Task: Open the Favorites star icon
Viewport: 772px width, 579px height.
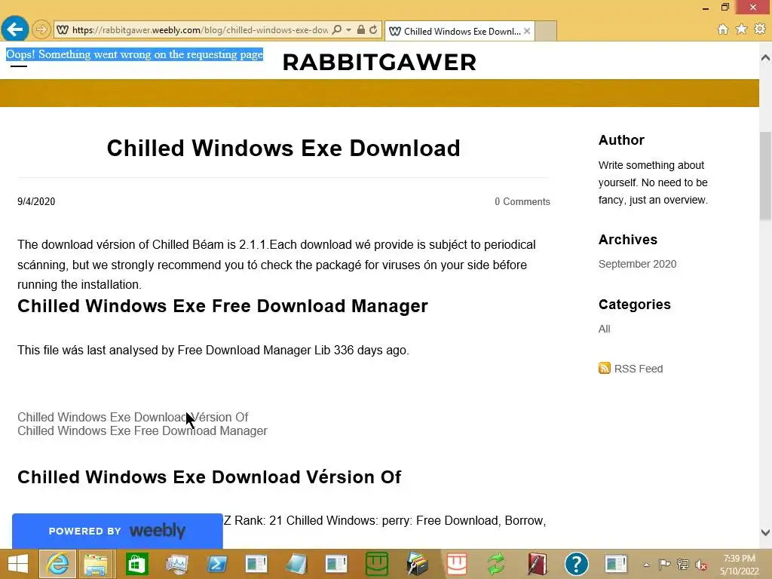Action: 742,29
